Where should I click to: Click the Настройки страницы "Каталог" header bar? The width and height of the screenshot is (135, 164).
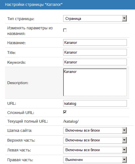pyautogui.click(x=68, y=5)
